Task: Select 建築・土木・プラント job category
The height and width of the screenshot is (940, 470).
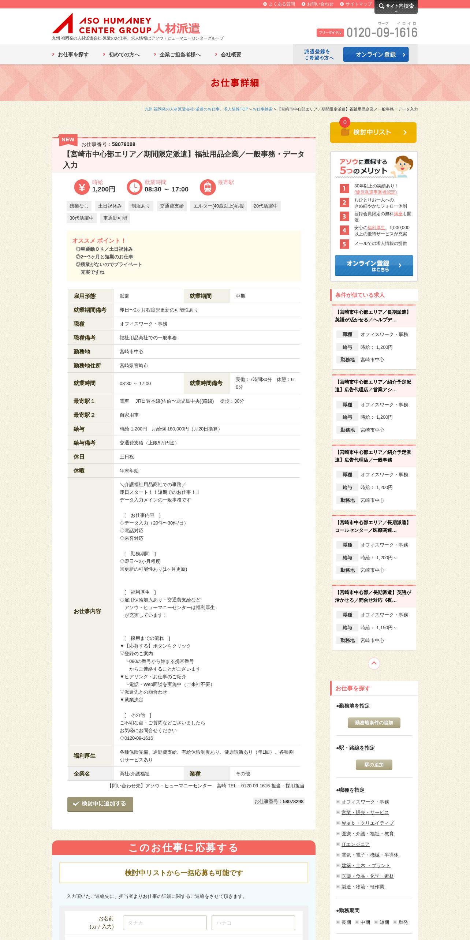Action: pyautogui.click(x=366, y=865)
